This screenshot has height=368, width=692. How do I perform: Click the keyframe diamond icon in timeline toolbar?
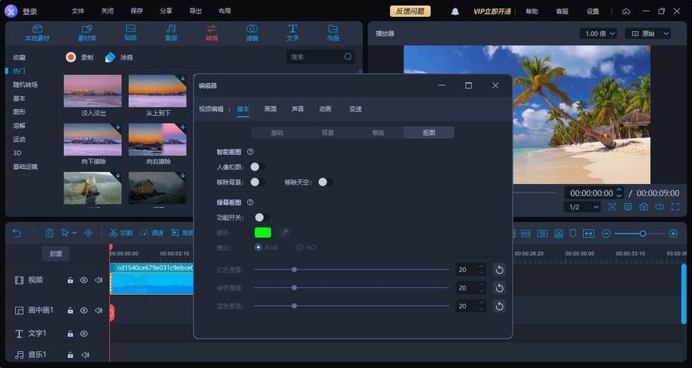tap(88, 233)
